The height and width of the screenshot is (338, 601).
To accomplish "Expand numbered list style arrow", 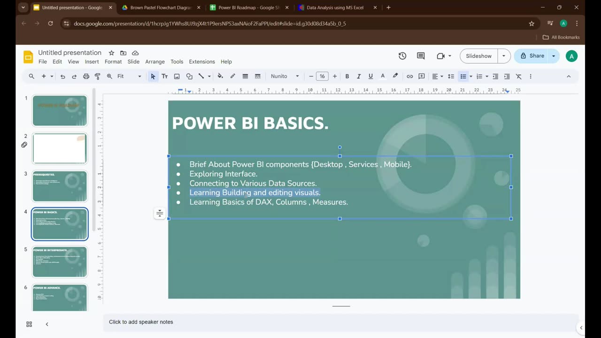I will point(486,76).
